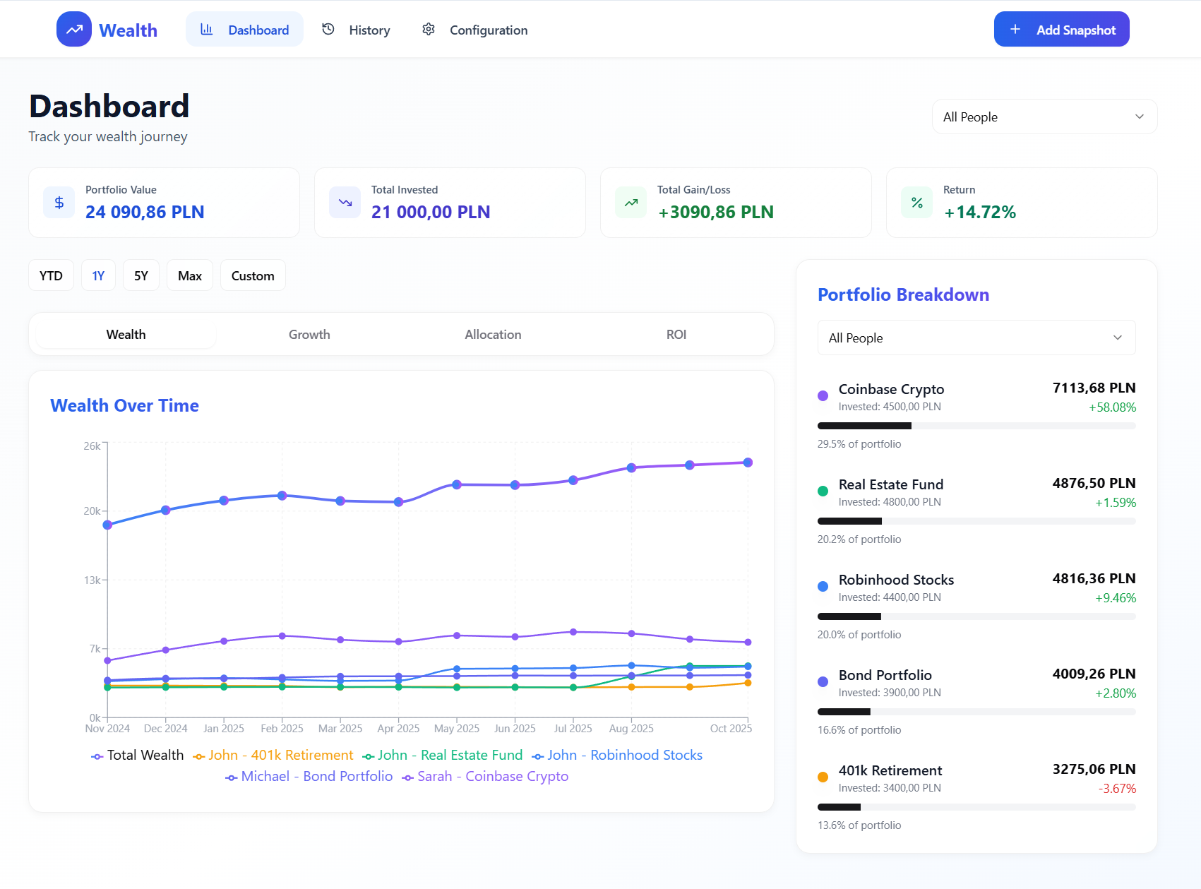The width and height of the screenshot is (1201, 889).
Task: Click the Wealth Over Time chart heading
Action: [x=125, y=405]
